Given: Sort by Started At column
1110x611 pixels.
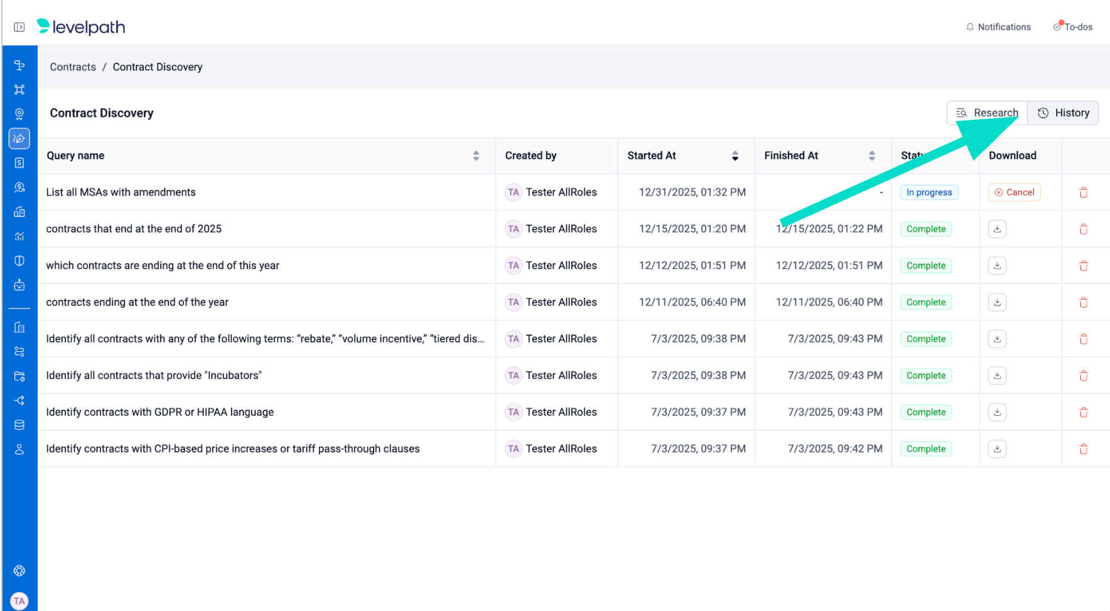Looking at the screenshot, I should [735, 156].
